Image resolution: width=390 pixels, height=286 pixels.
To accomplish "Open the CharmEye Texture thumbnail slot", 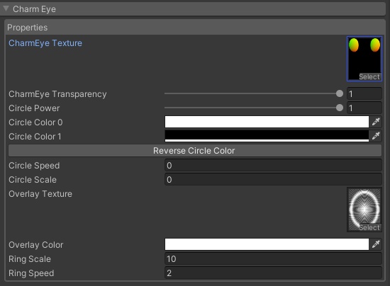I will [x=364, y=59].
